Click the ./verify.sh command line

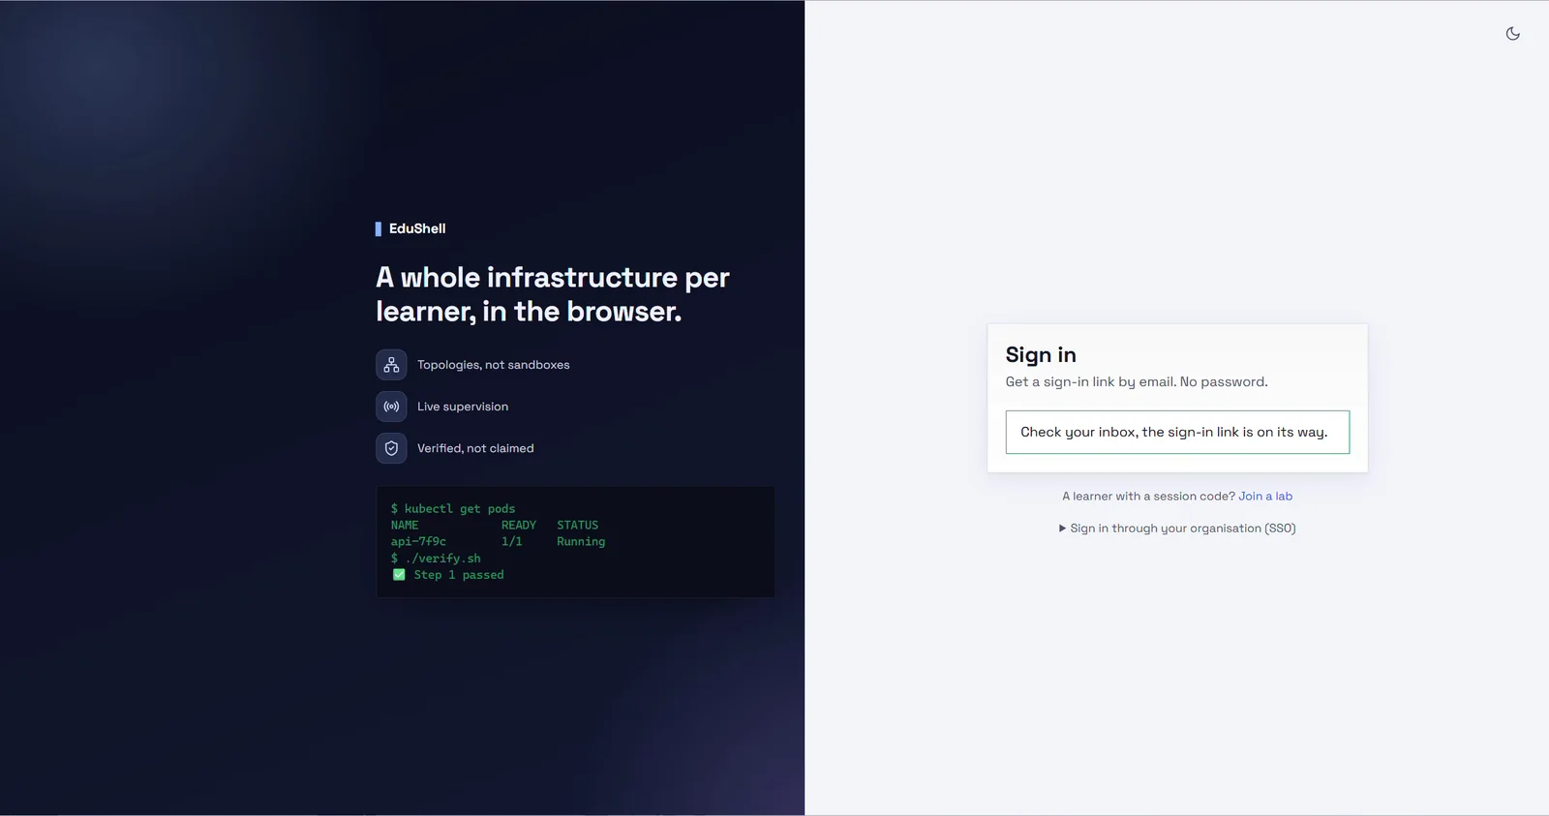[436, 559]
